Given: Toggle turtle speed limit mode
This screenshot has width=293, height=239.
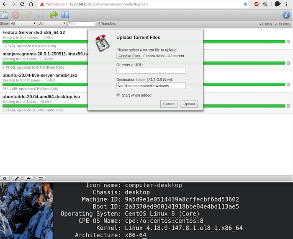Looking at the screenshot, I should click(29, 178).
